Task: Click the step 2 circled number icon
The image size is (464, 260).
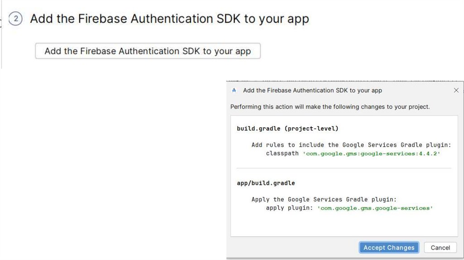Action: point(15,19)
